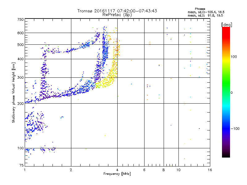
Task: Click the y-axis label '500'
Action: coord(20,45)
